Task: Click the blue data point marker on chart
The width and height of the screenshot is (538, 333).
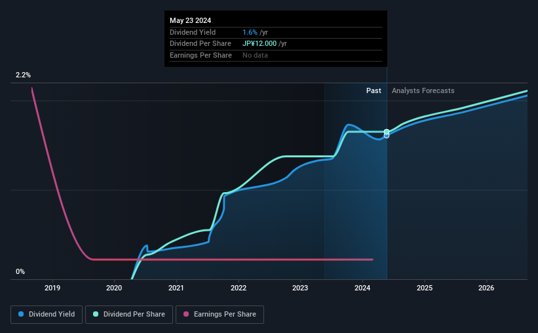Action: click(x=387, y=136)
